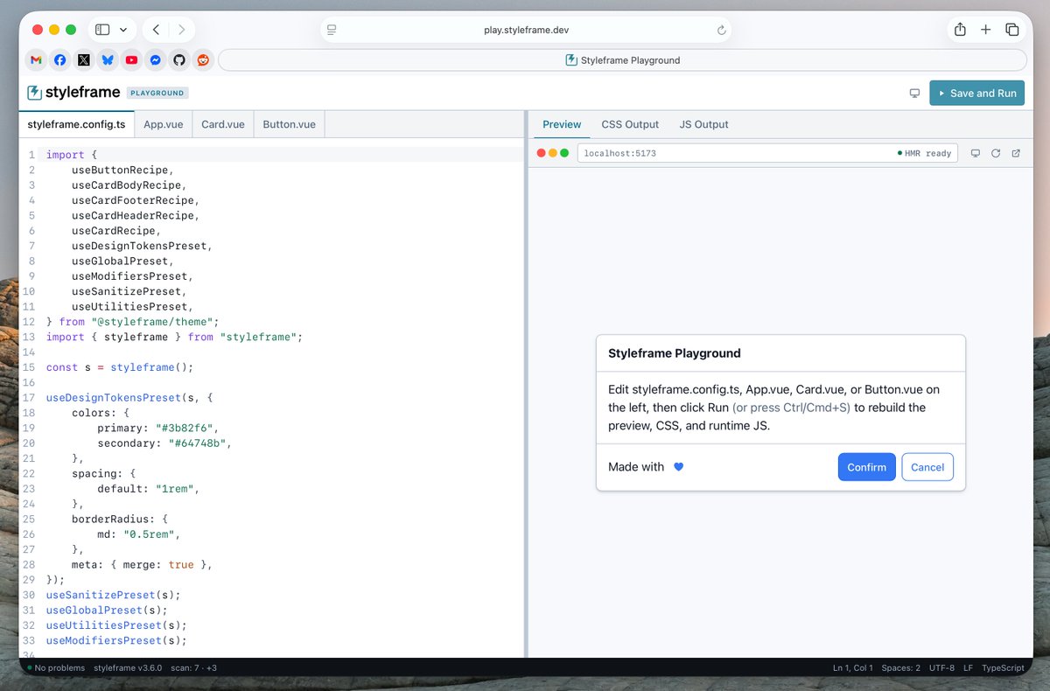Click the PLAYGROUND badge
1050x691 pixels.
(157, 93)
